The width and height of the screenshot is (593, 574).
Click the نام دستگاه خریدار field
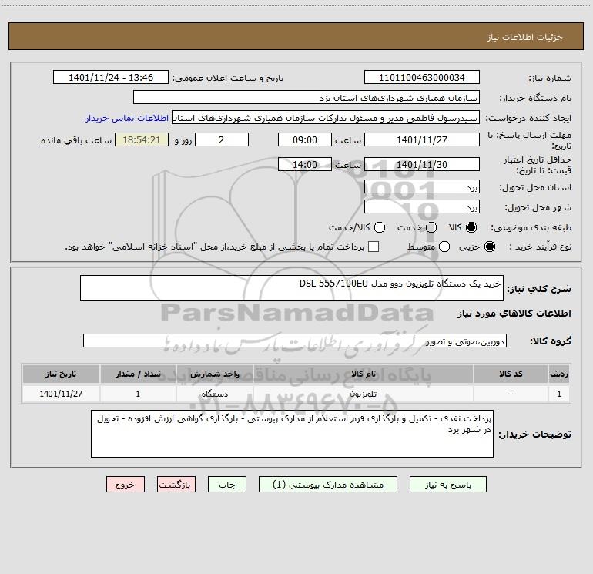point(307,97)
